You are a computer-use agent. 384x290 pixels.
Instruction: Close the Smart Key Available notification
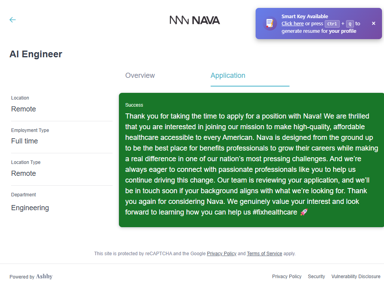374,24
